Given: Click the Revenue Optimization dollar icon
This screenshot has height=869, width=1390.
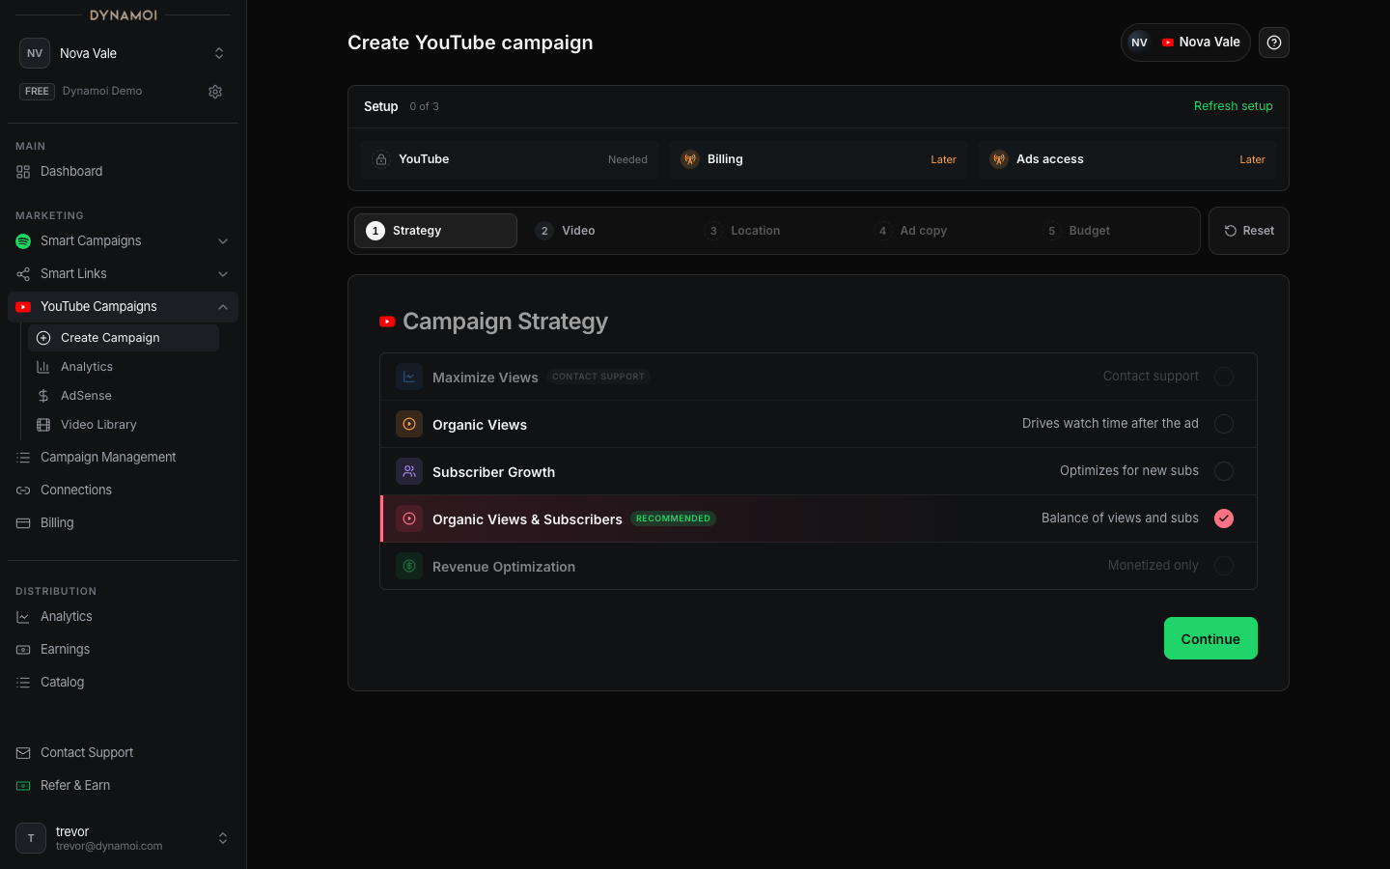Looking at the screenshot, I should click(x=409, y=566).
